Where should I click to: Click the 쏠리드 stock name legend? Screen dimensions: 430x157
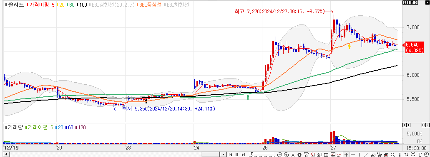coord(14,5)
